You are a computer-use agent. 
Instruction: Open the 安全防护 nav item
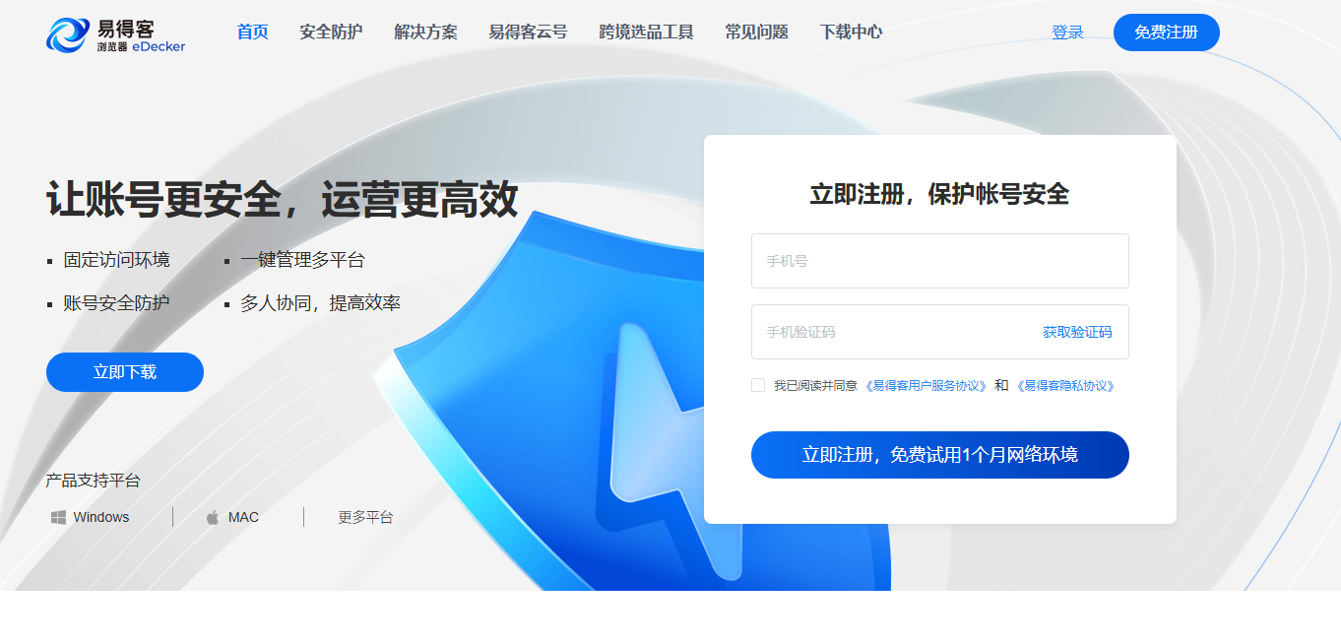tap(331, 32)
